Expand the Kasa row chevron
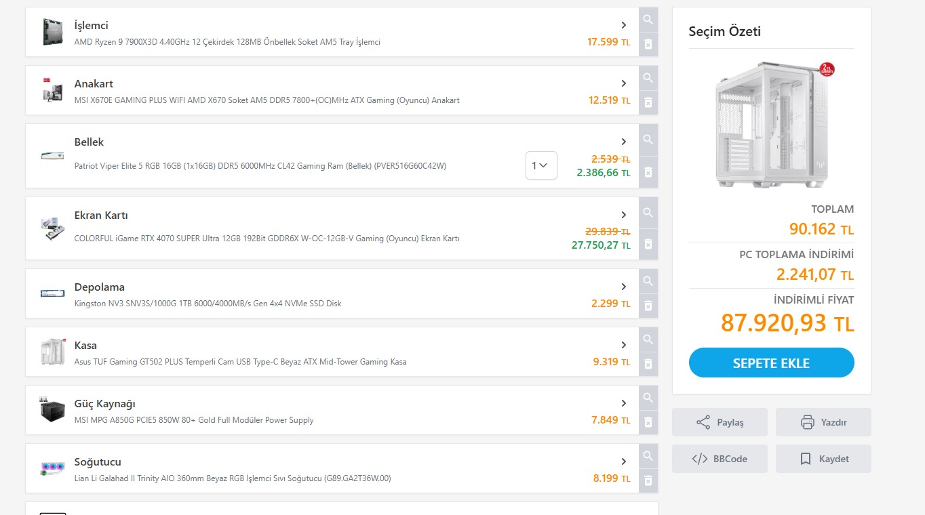This screenshot has height=515, width=925. point(624,345)
